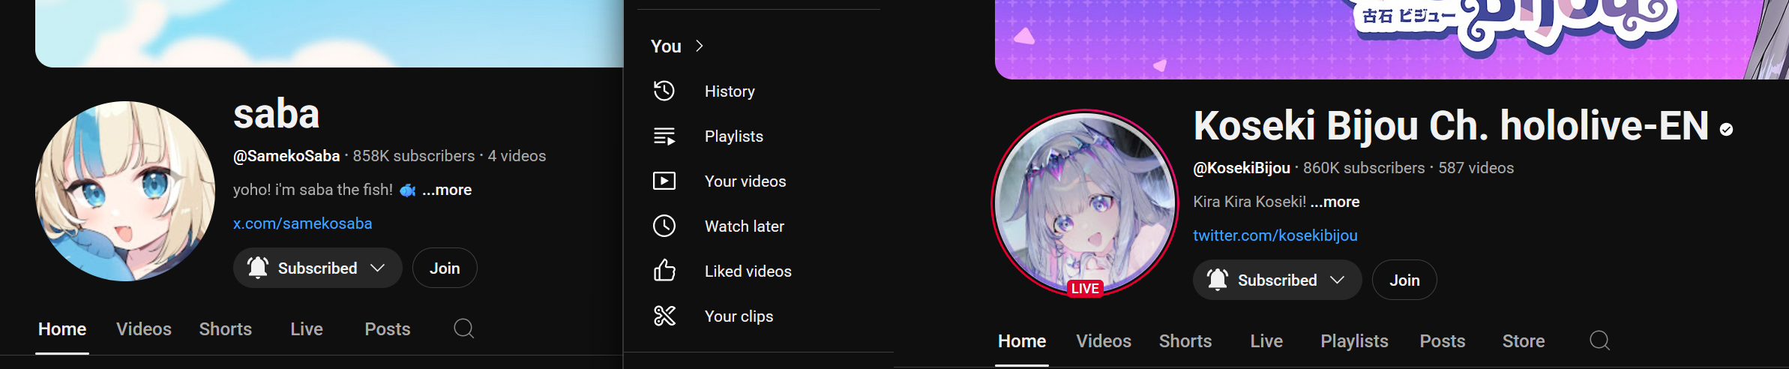This screenshot has width=1789, height=369.
Task: Switch to saba's Videos tab
Action: pyautogui.click(x=144, y=329)
